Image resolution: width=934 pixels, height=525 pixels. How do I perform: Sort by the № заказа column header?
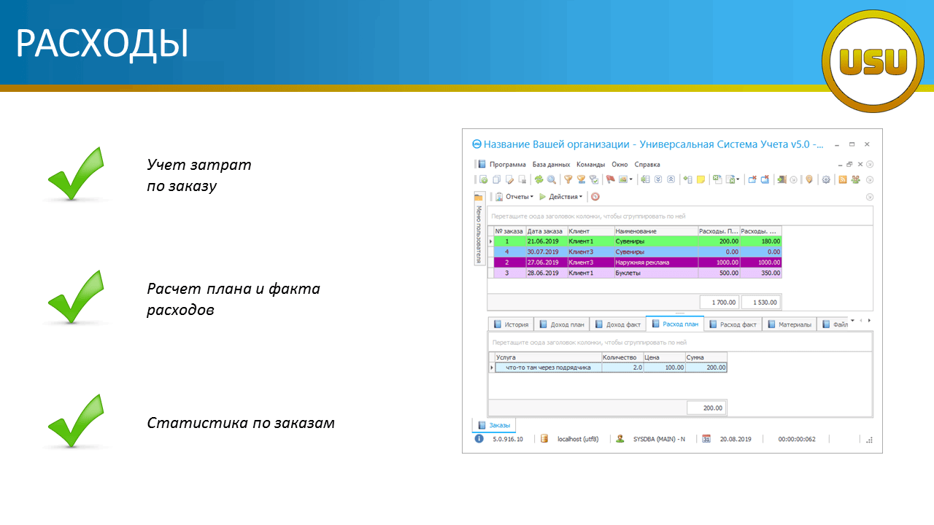click(x=509, y=231)
